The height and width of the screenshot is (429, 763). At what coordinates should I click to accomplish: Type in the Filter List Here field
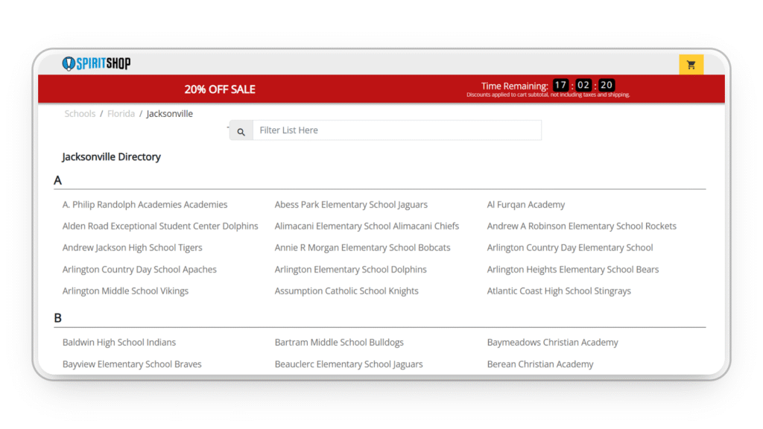point(396,130)
